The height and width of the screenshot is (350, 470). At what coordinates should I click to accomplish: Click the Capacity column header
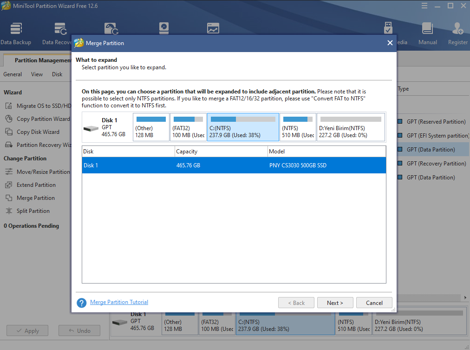click(221, 152)
